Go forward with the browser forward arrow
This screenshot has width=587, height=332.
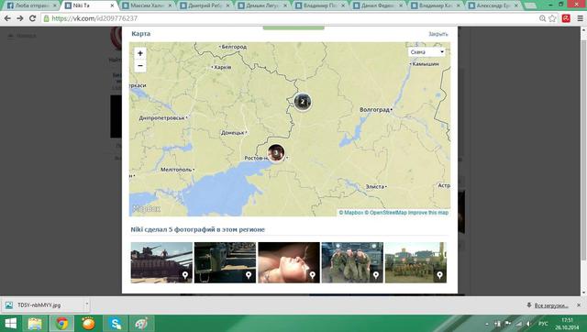(20, 18)
